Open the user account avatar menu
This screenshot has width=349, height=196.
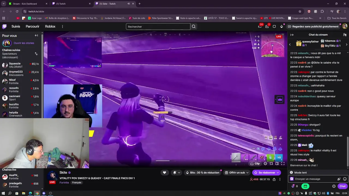click(x=345, y=26)
